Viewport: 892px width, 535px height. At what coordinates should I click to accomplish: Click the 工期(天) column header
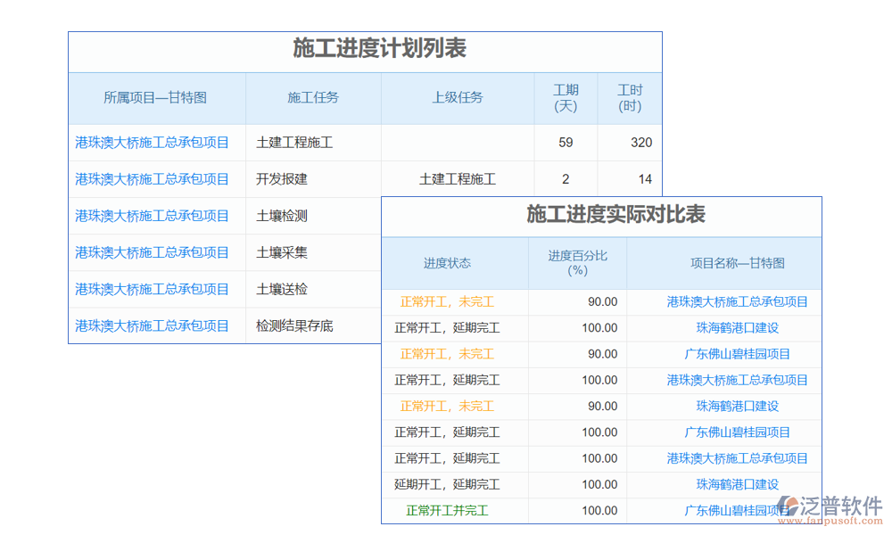pyautogui.click(x=566, y=98)
